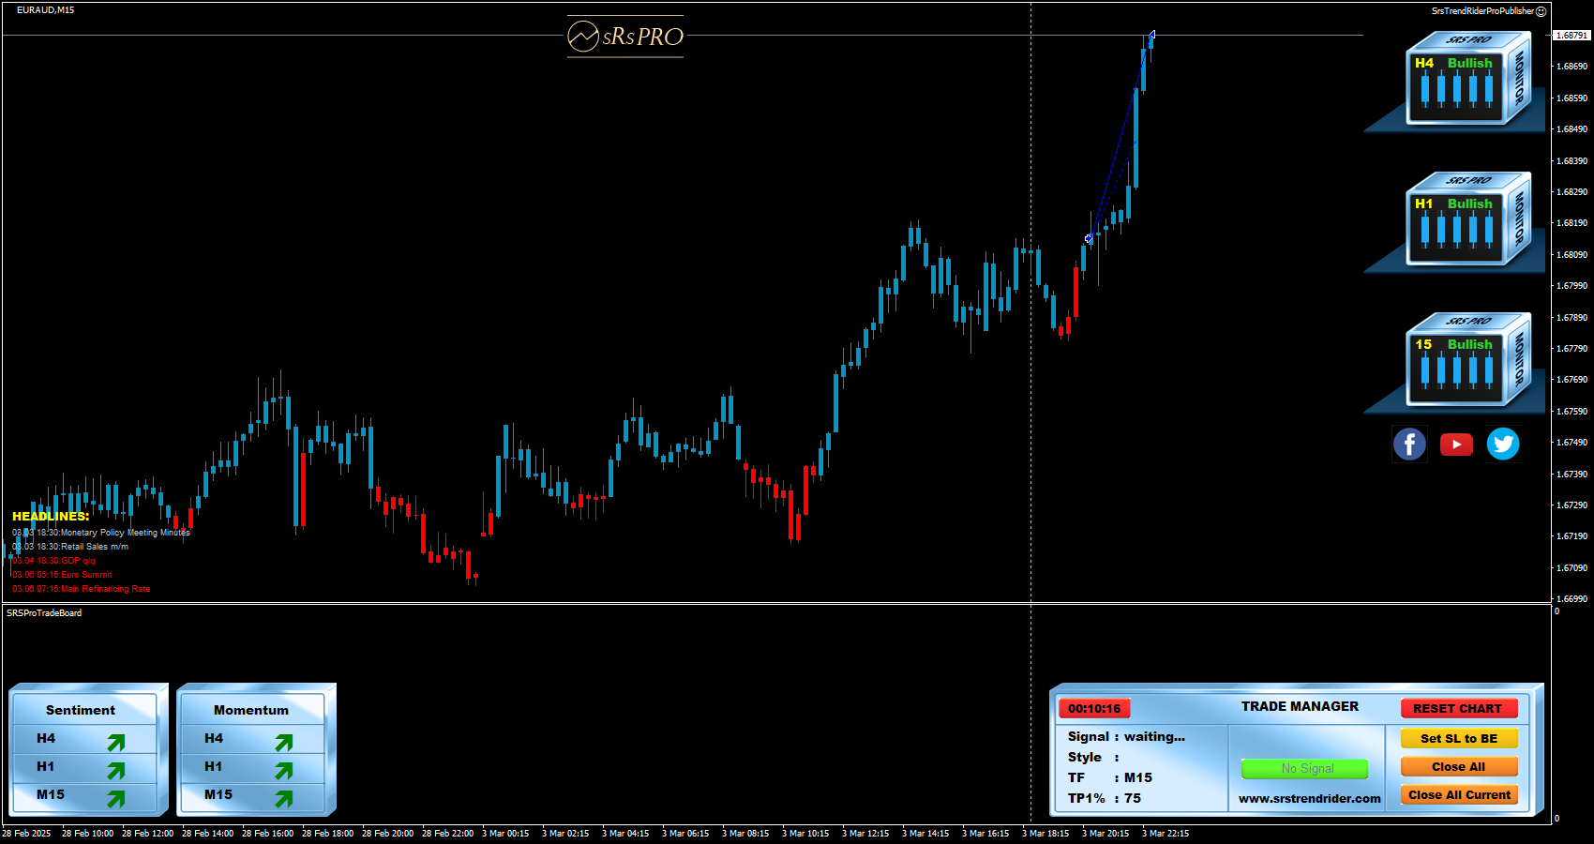
Task: Click the 1.68791 current price label
Action: [1571, 36]
